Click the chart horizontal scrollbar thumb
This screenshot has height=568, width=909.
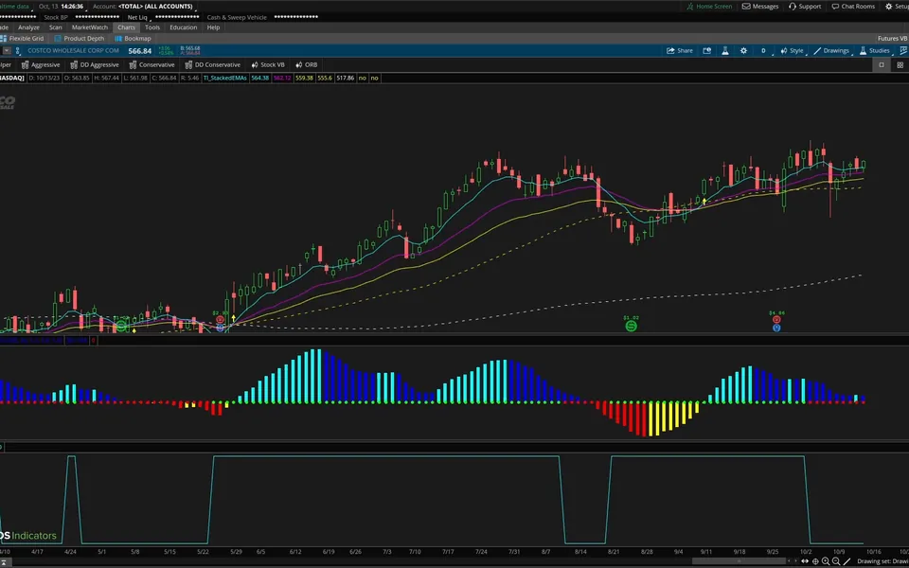[x=740, y=561]
